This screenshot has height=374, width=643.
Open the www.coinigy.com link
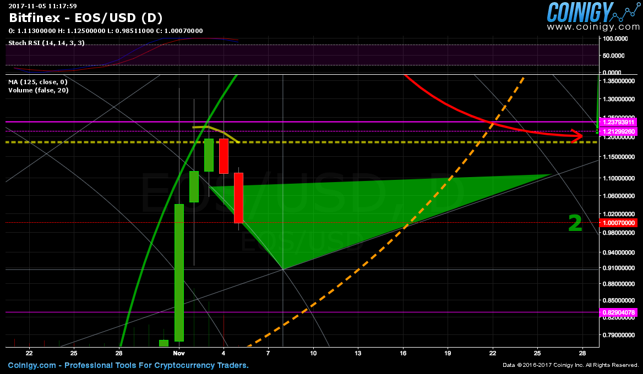point(593,27)
